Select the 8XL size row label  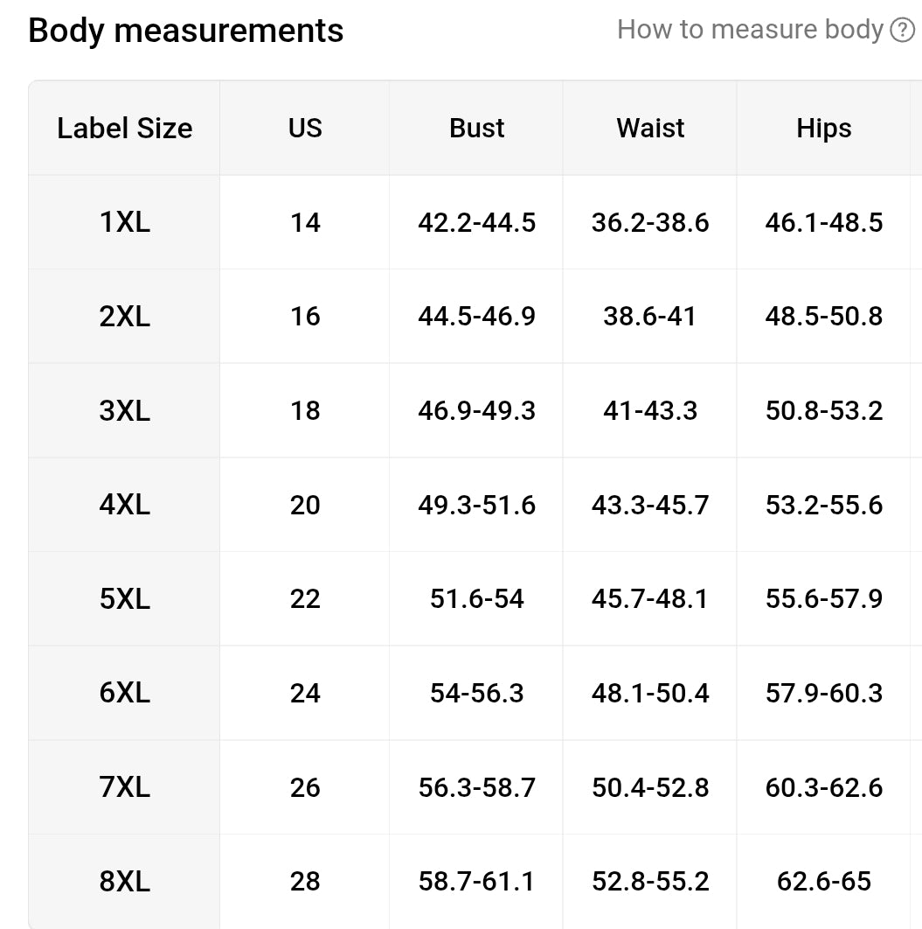click(x=125, y=881)
